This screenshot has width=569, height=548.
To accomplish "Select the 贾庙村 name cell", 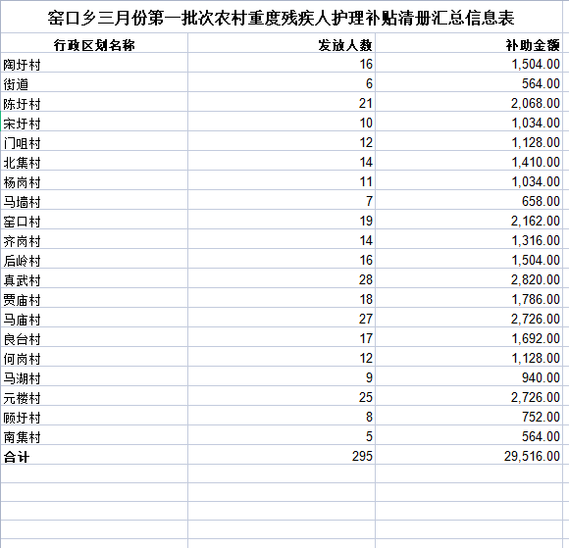I will (94, 298).
